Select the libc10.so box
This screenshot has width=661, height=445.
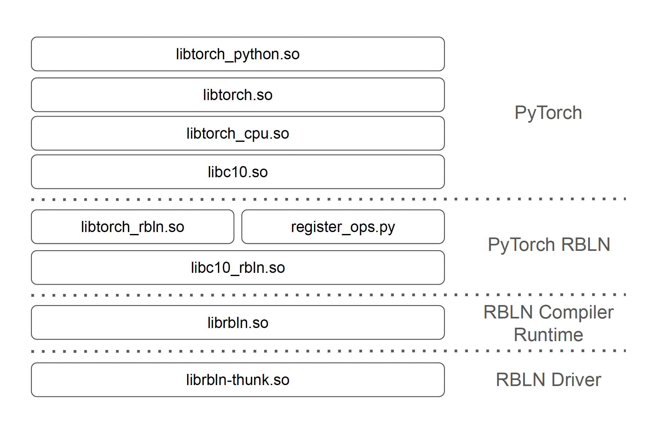tap(238, 172)
